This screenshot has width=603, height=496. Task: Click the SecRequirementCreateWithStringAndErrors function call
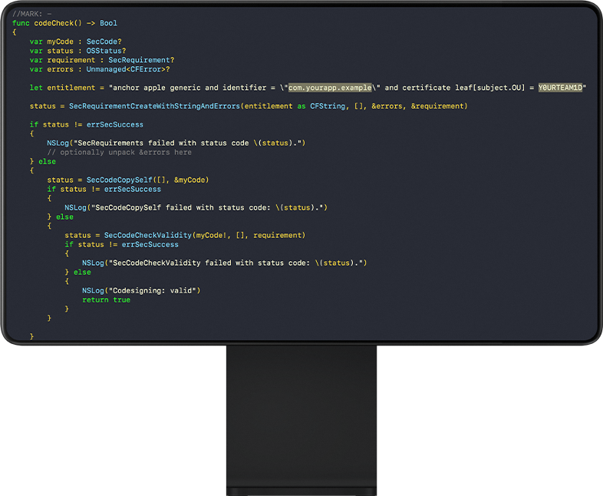(x=153, y=106)
